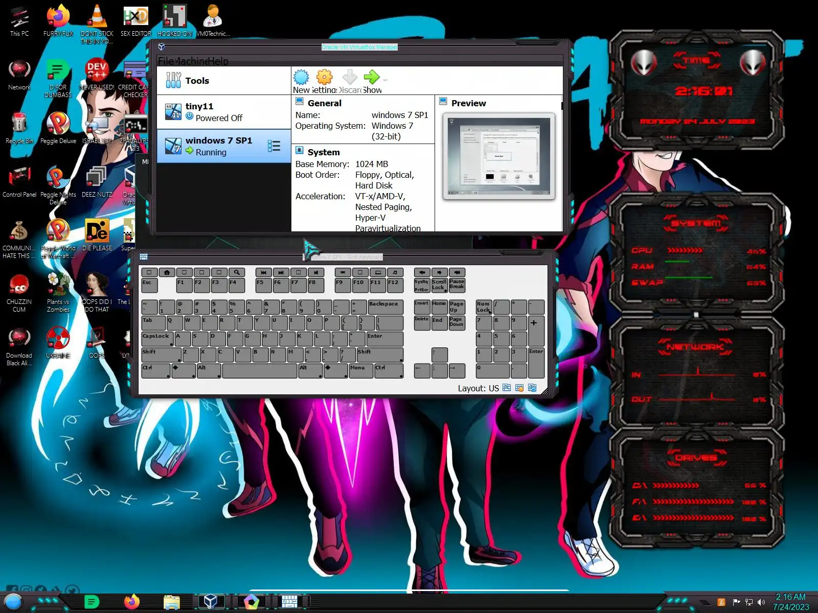Click the numpad plus key
This screenshot has width=818, height=613.
click(536, 331)
